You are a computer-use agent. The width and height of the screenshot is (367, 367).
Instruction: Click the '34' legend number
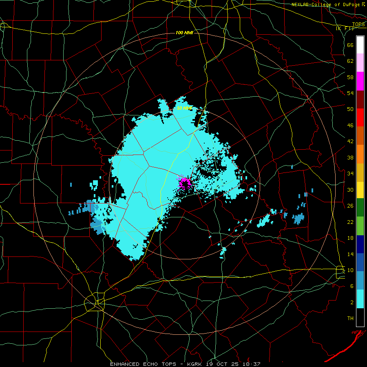click(x=350, y=173)
